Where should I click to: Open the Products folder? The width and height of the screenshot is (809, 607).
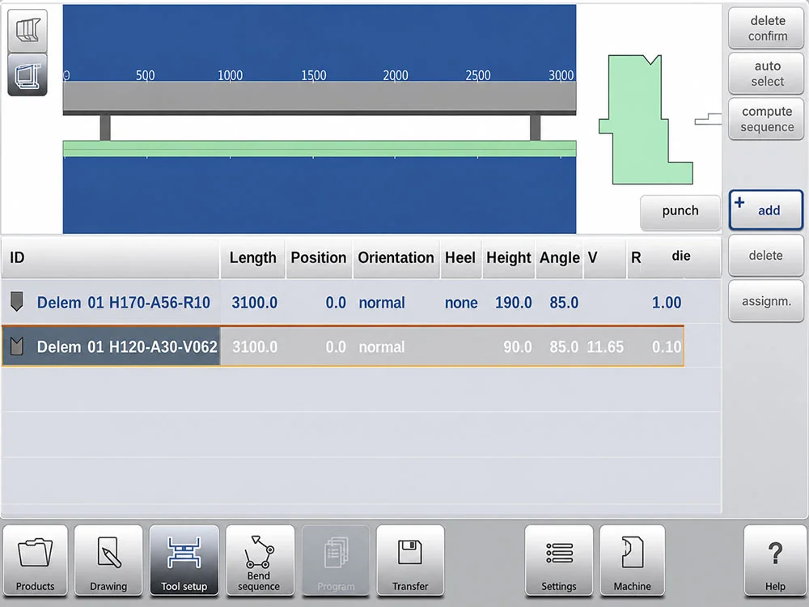(35, 561)
